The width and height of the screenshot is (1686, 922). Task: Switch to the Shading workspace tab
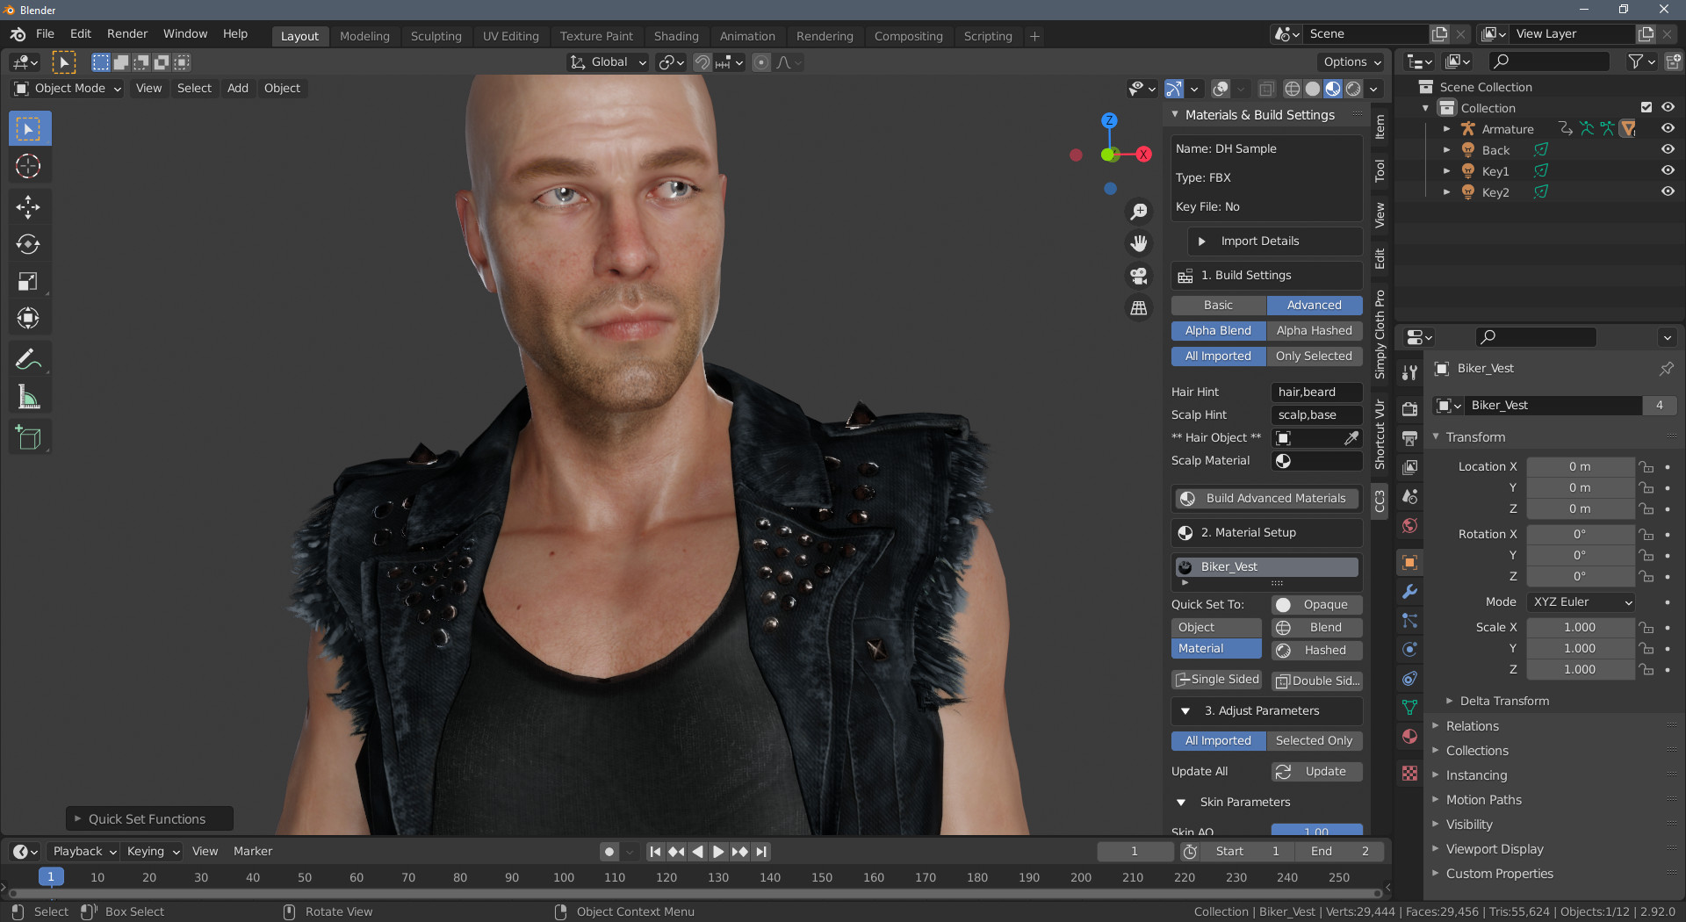(x=676, y=36)
